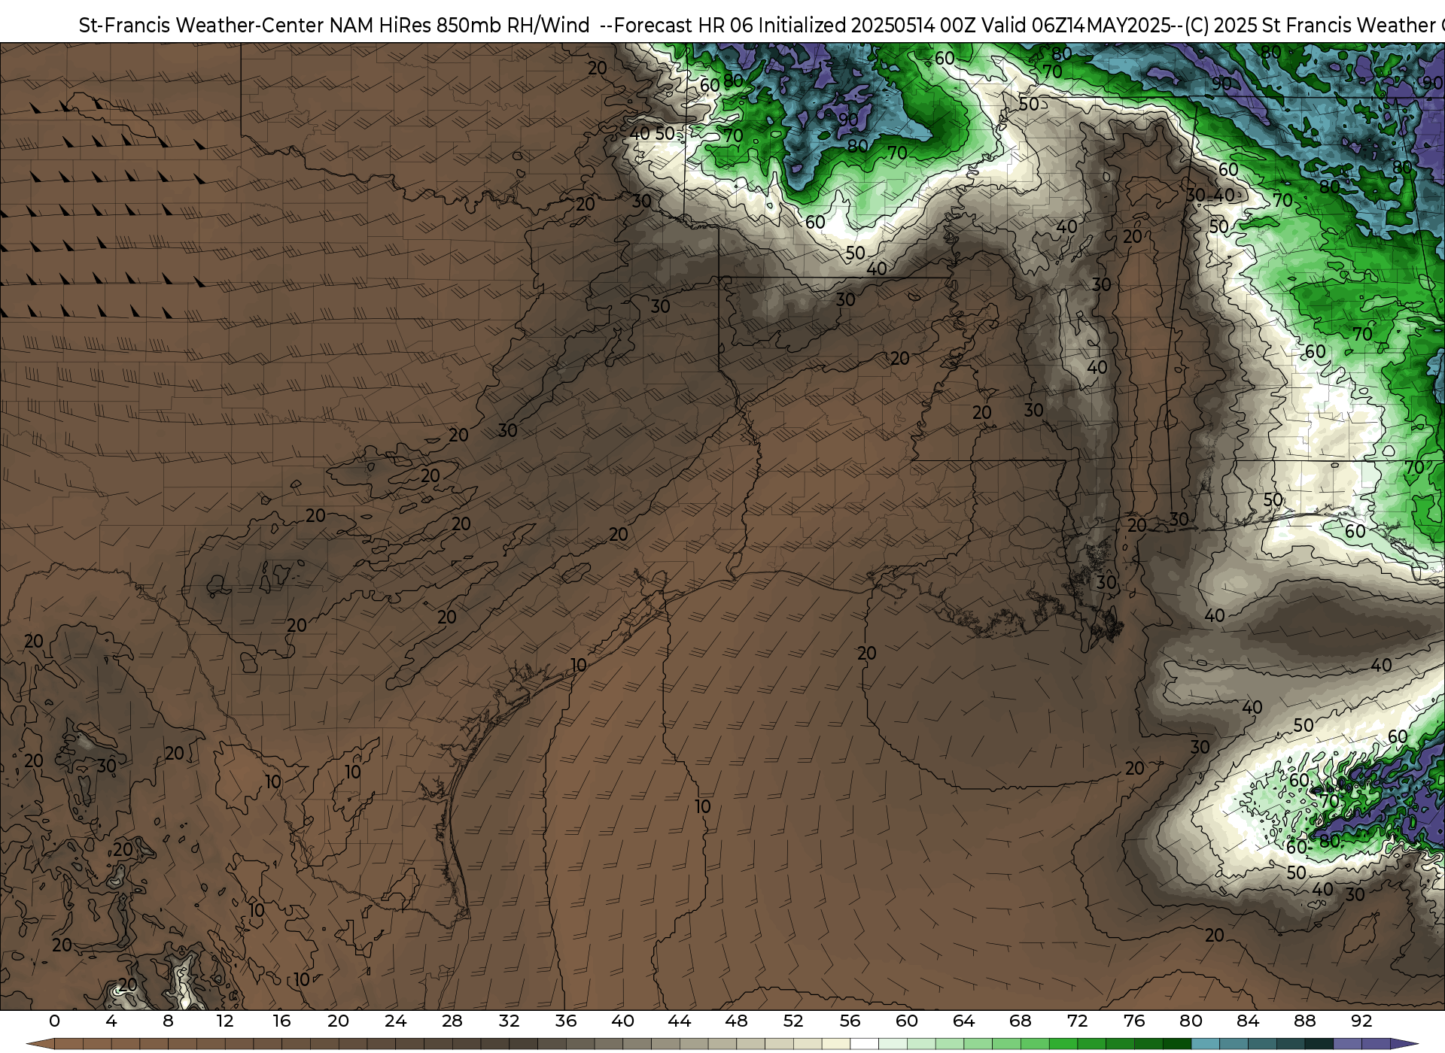Click color bar tick label '88'

[x=1304, y=1021]
